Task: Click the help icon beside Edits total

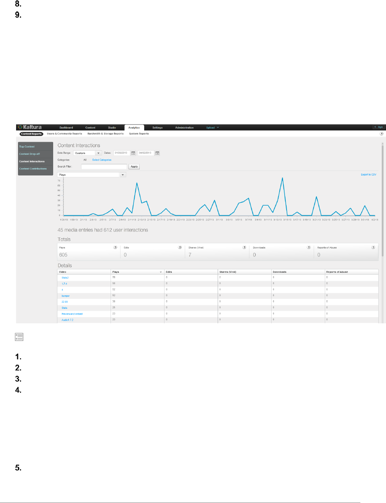Action: click(180, 247)
